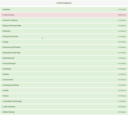Toggle Games category Allowed status
This screenshot has height=115, width=128.
122,74
